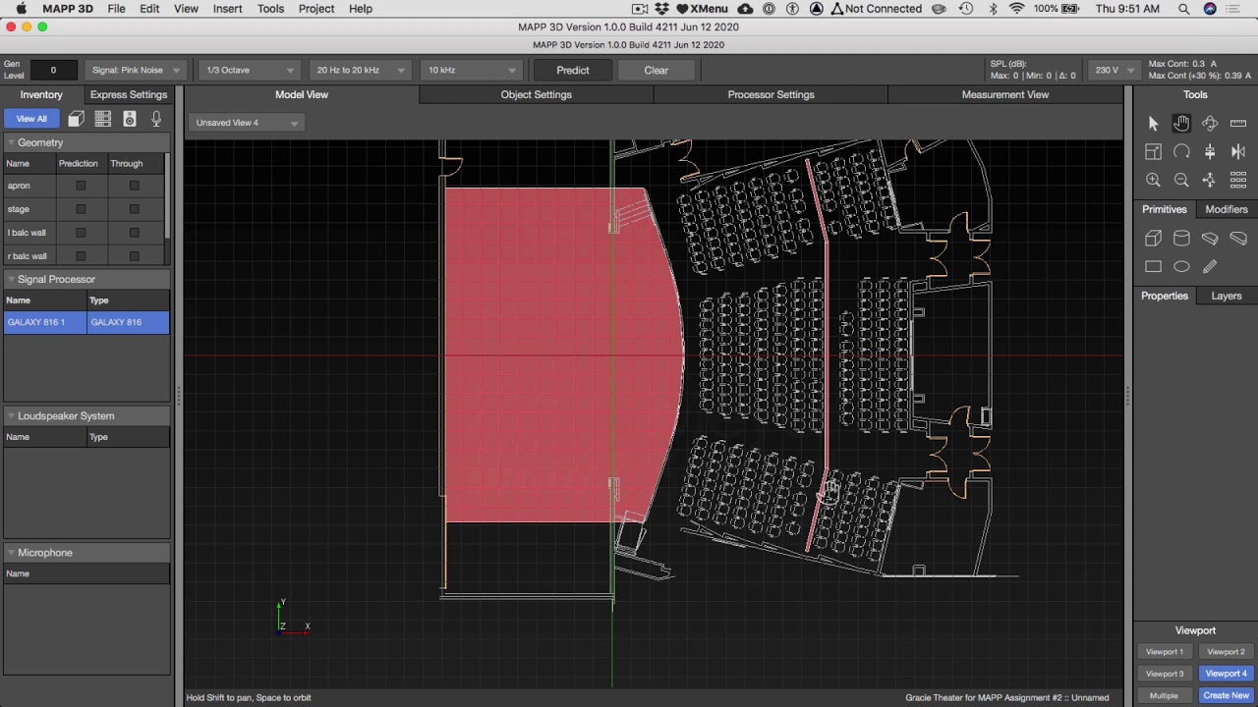Screen dimensions: 1258x707
Task: Pick the ruler Measure tool
Action: [1238, 123]
